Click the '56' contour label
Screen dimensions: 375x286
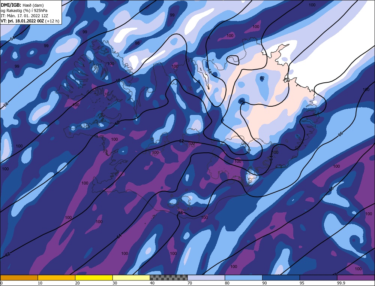6,104
